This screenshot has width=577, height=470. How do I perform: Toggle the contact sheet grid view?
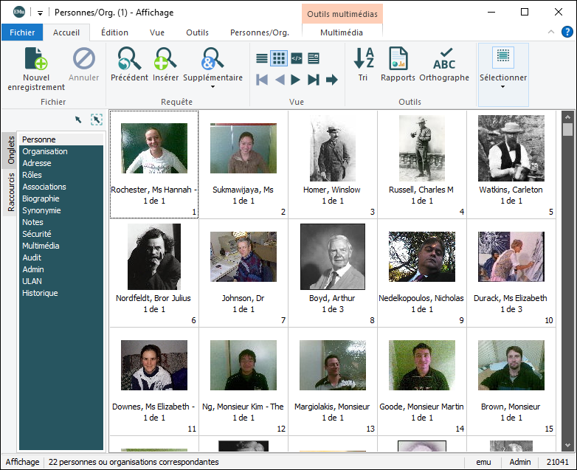point(279,58)
